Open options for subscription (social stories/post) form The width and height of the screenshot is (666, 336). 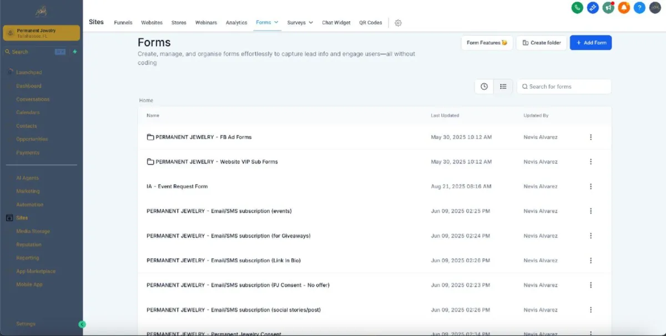[591, 310]
